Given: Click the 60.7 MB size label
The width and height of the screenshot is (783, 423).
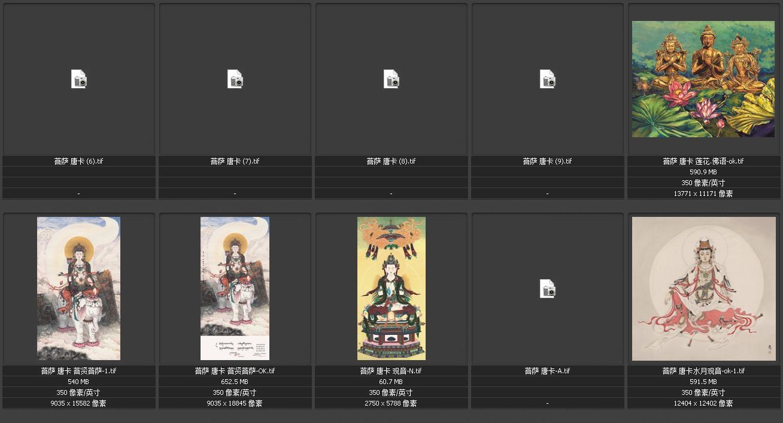Looking at the screenshot, I should tap(391, 382).
